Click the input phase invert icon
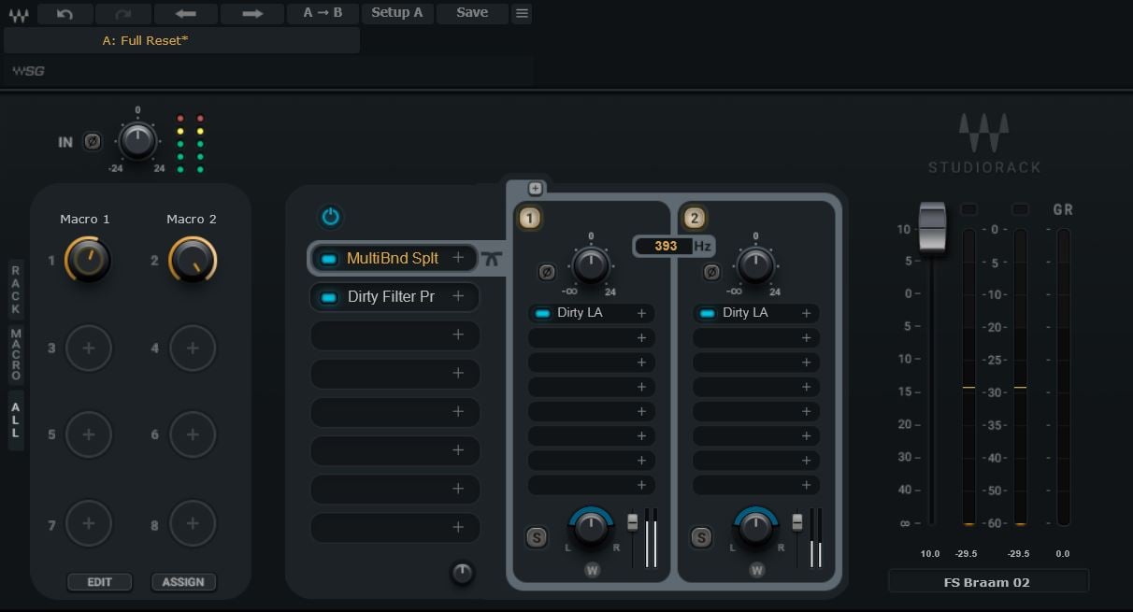 [x=92, y=142]
